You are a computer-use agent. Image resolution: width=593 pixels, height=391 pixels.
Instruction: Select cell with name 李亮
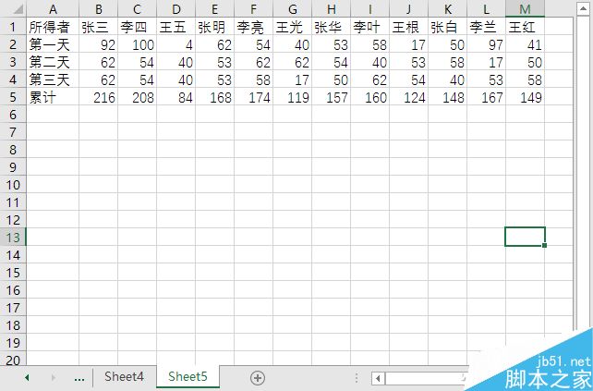click(x=253, y=27)
